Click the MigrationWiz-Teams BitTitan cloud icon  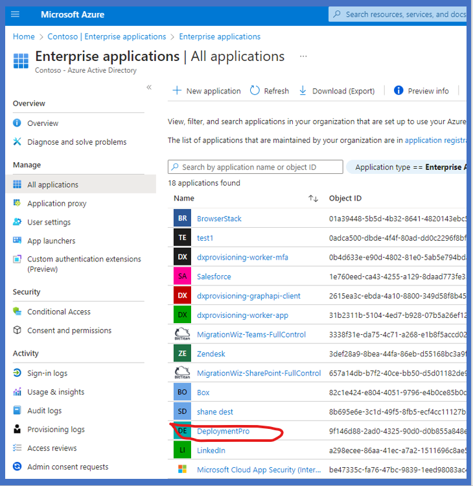[x=182, y=334]
